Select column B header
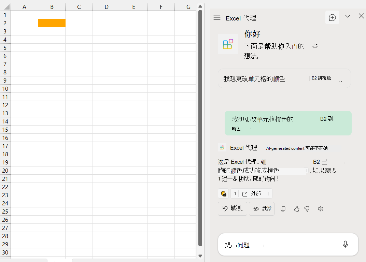Screen dimensions: 366x262 [52, 7]
